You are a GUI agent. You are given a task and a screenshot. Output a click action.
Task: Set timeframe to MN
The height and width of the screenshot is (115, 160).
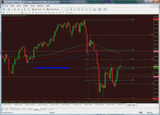70,13
